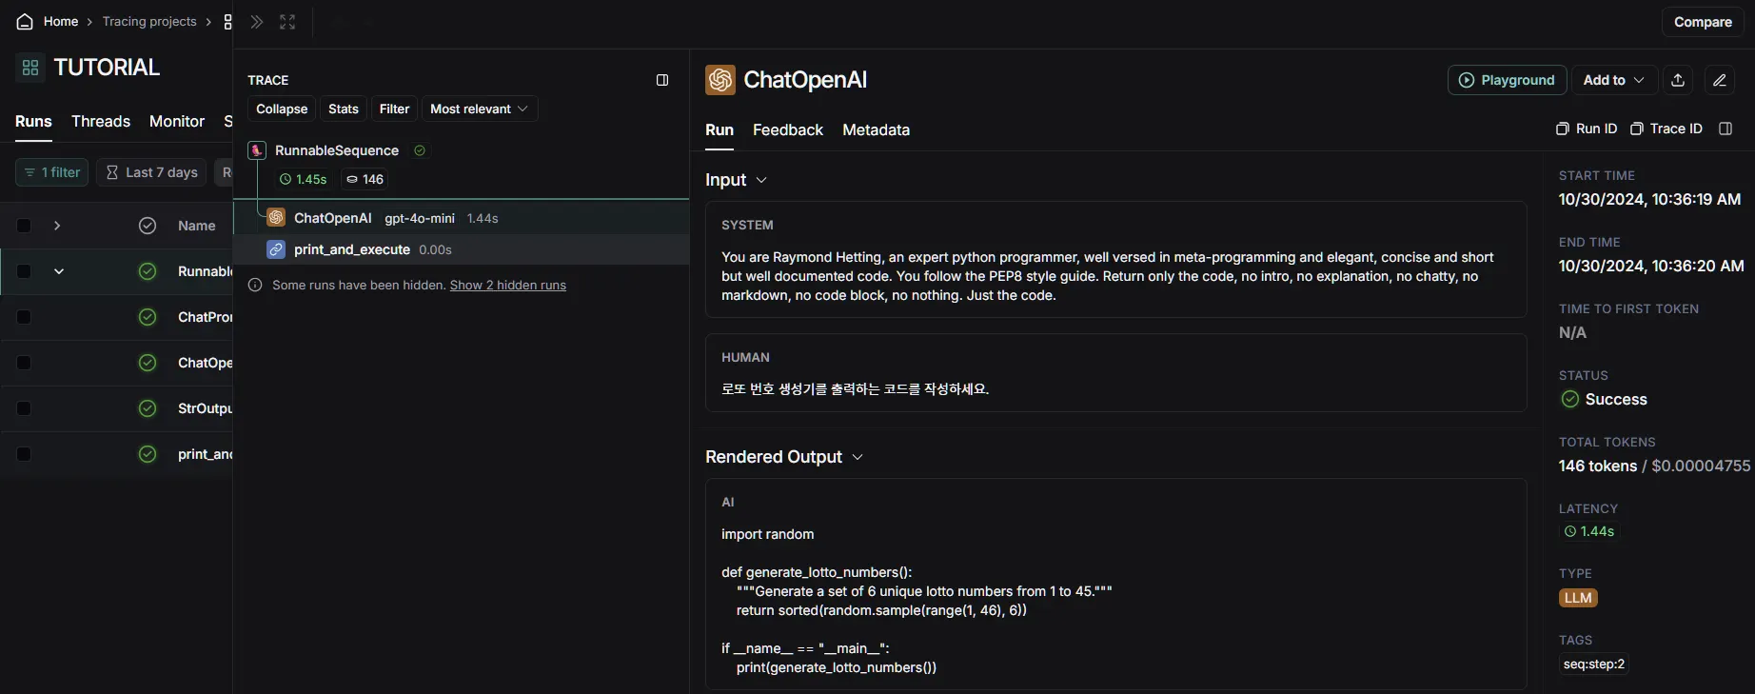Screen dimensions: 1755x694
Task: Click the status column header check icon
Action: tap(148, 226)
